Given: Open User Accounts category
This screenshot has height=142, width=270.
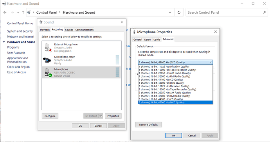Looking at the screenshot, I should 16,52.
